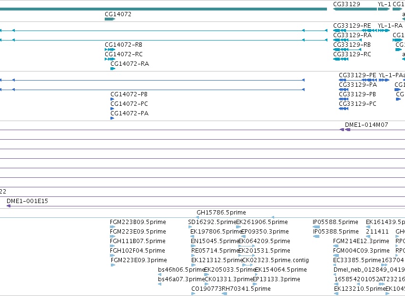405x296 pixels.
Task: Open EST FGM223B09.5prime
Action: [x=138, y=222]
